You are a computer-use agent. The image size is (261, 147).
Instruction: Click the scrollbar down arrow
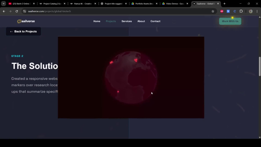tap(260, 137)
